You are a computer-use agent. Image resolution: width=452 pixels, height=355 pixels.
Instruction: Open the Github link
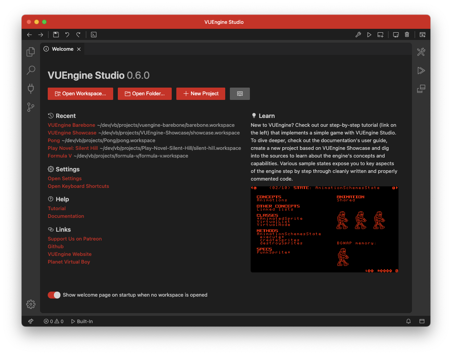coord(56,247)
